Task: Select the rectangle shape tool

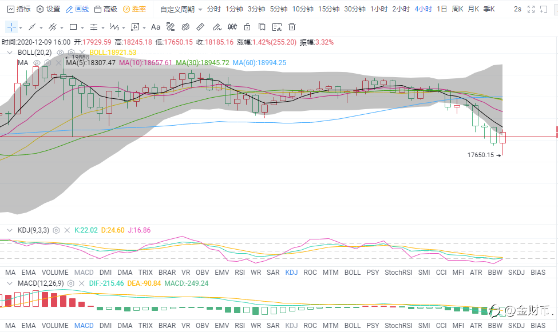Action: (73, 27)
